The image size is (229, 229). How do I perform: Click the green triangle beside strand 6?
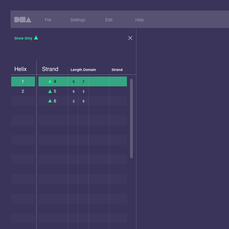coord(50,101)
